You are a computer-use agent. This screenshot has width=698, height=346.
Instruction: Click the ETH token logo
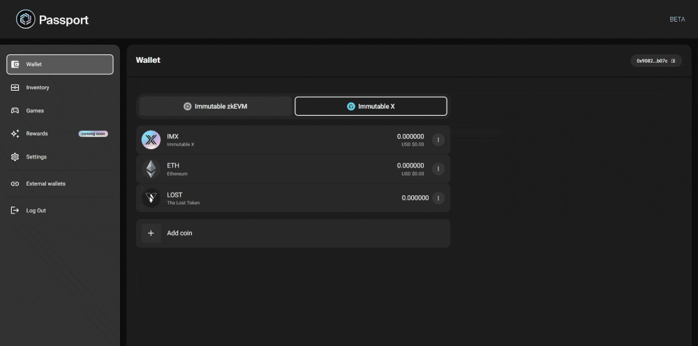[151, 169]
